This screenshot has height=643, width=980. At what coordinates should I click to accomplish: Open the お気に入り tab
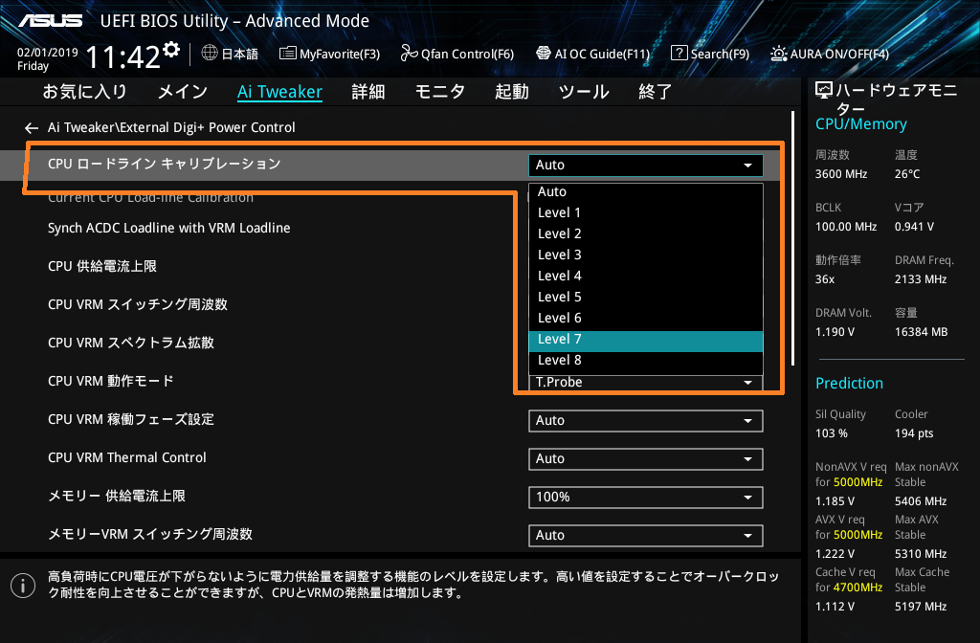point(84,92)
